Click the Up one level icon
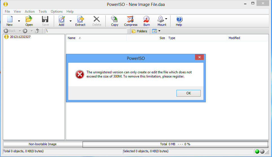The image size is (272, 157). point(37,31)
